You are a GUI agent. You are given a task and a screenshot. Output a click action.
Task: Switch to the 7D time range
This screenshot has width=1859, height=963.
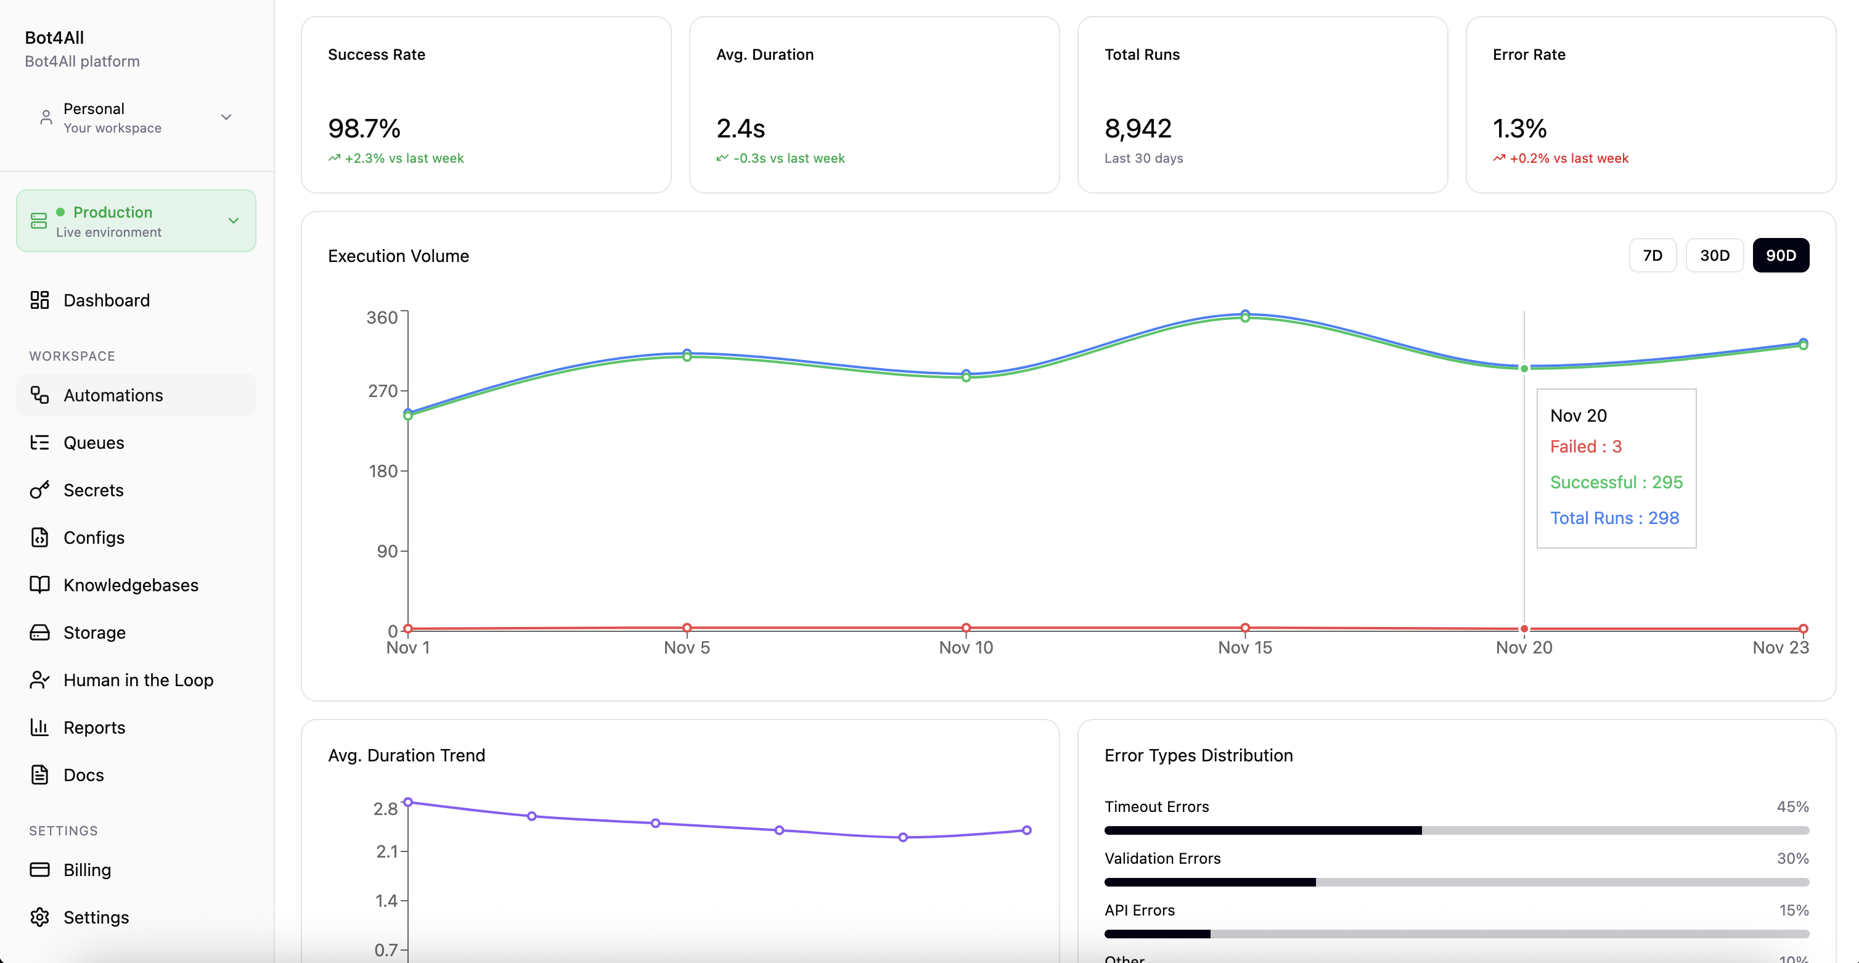tap(1653, 255)
